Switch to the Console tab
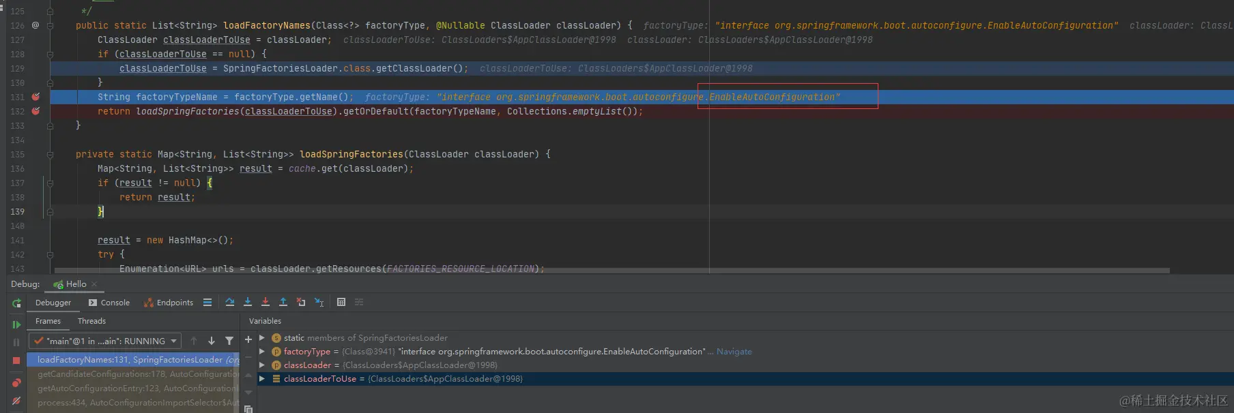 click(x=109, y=303)
